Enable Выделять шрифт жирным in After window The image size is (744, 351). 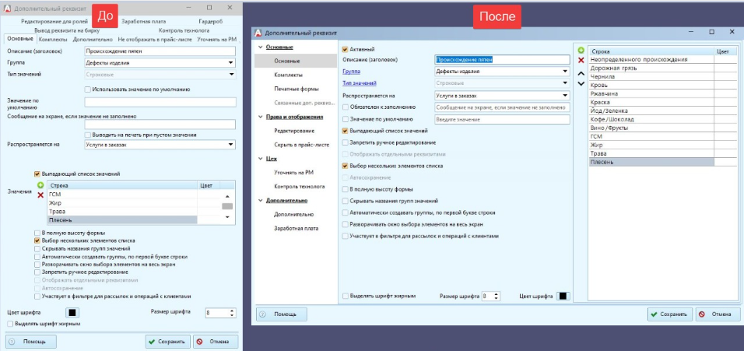(x=345, y=296)
